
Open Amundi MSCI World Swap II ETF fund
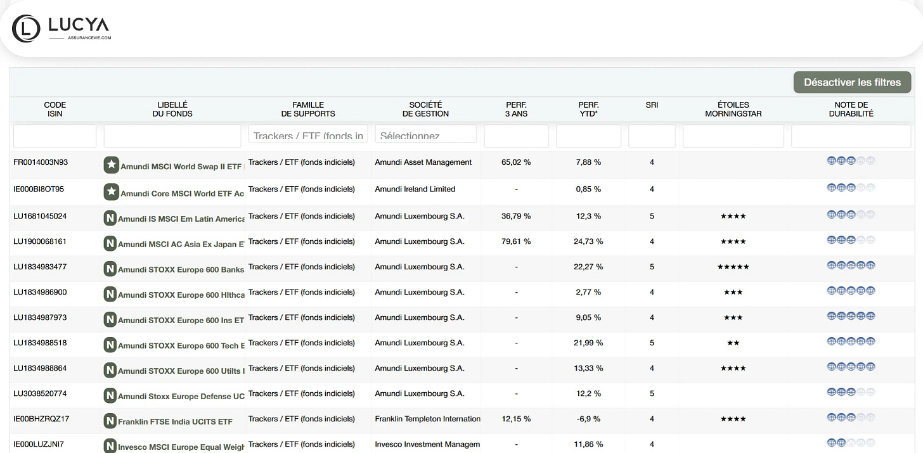(182, 167)
